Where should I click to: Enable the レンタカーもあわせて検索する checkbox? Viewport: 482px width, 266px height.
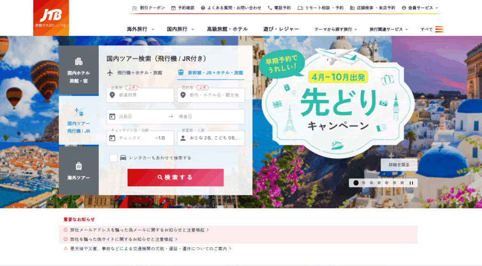point(113,158)
